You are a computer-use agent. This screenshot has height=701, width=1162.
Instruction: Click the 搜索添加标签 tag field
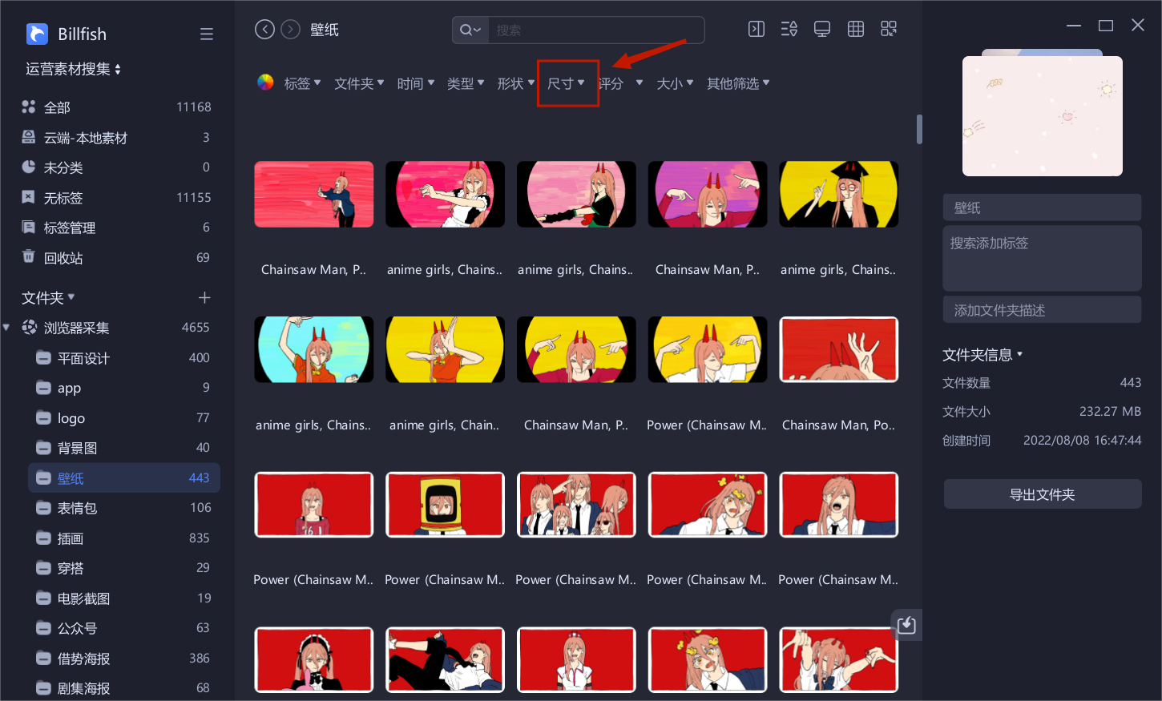pos(1042,258)
